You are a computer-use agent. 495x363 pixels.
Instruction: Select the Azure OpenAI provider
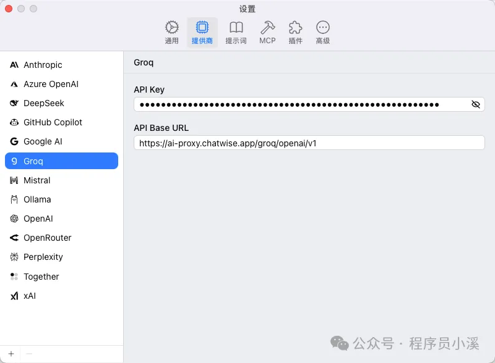61,84
